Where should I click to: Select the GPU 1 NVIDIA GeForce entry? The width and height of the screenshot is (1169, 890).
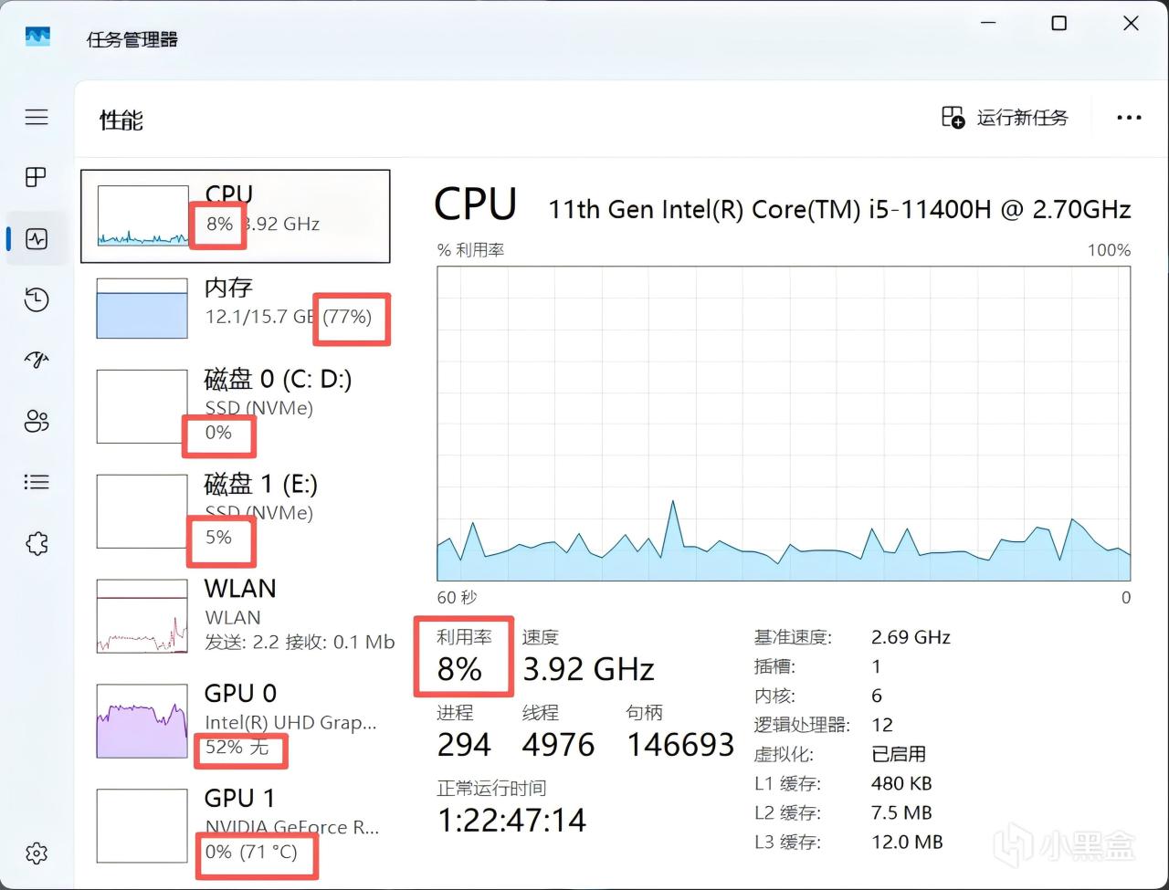pos(236,826)
